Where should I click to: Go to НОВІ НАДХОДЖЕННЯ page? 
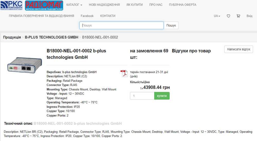click(104, 5)
